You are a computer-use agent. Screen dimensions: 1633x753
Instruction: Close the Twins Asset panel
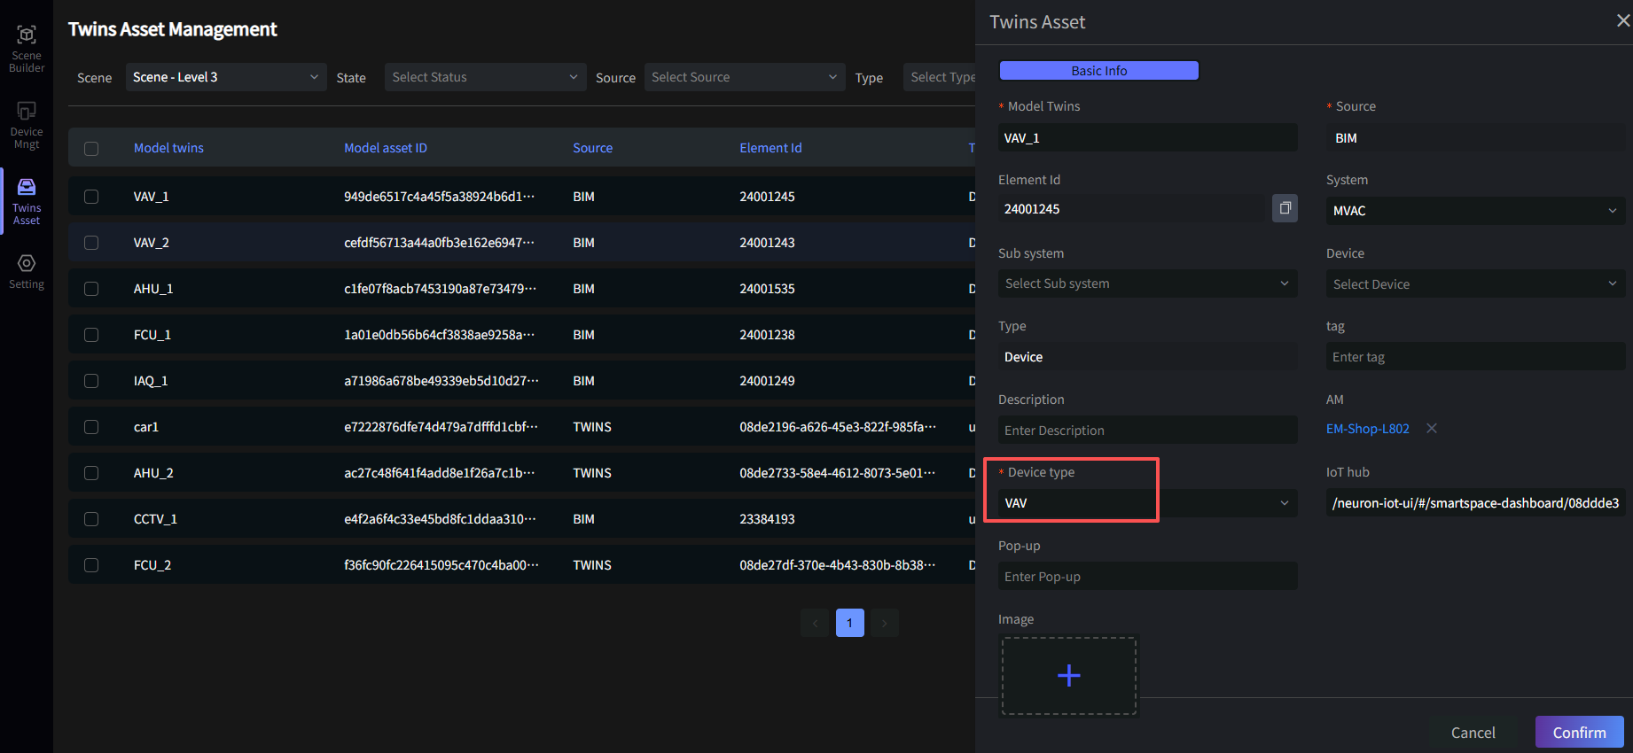pyautogui.click(x=1622, y=20)
